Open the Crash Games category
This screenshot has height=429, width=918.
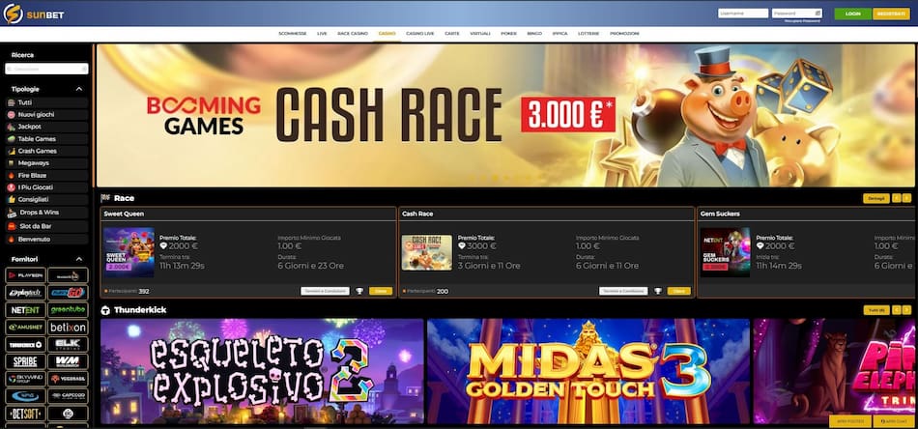(46, 151)
